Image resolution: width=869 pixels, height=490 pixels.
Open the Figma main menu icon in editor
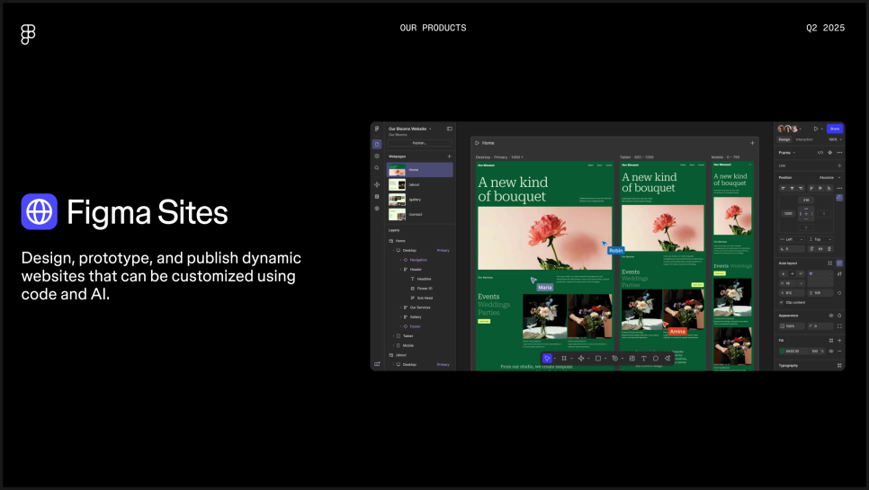377,129
